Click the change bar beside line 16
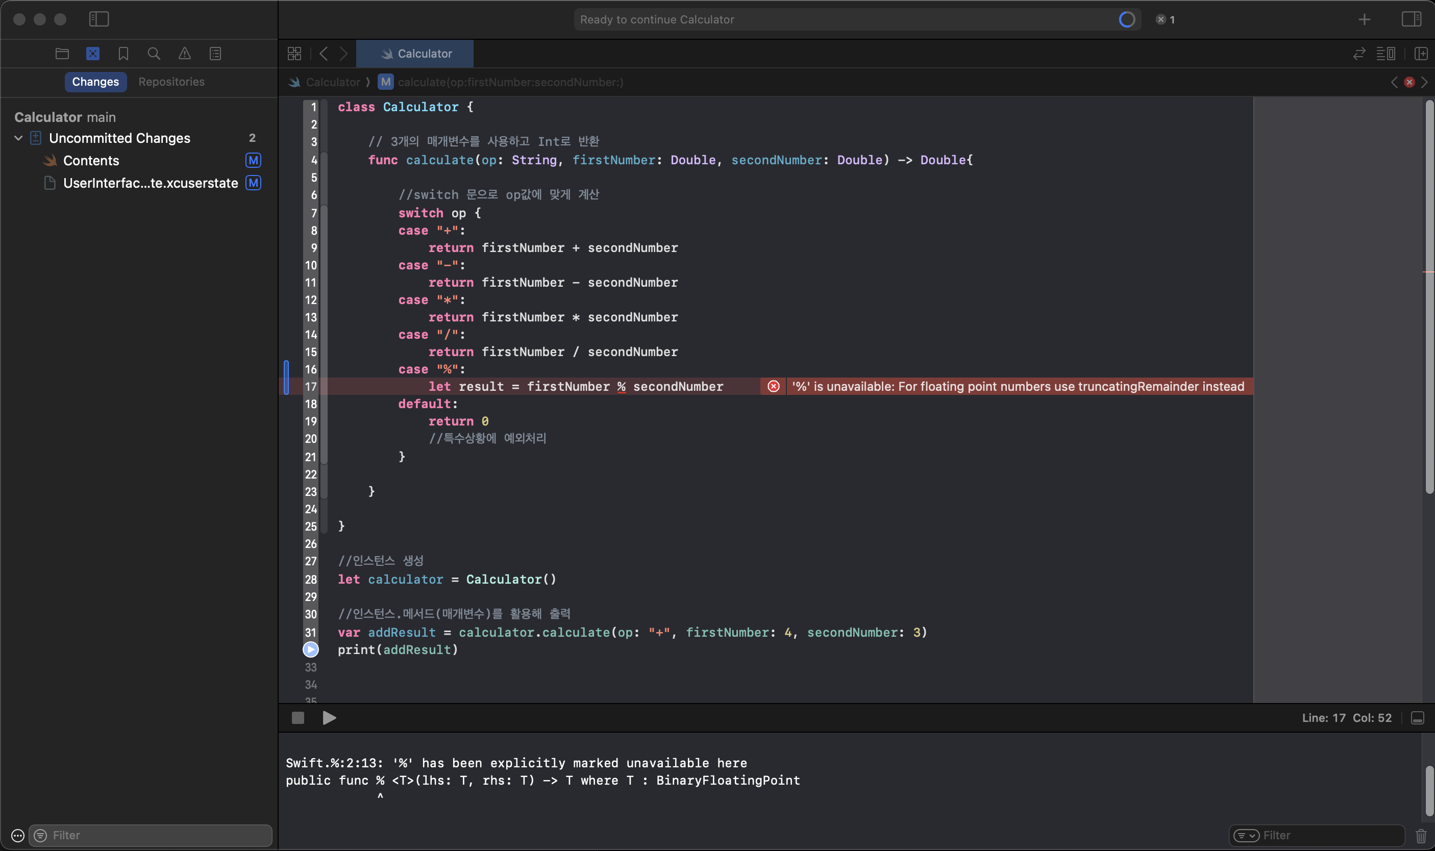 [286, 377]
